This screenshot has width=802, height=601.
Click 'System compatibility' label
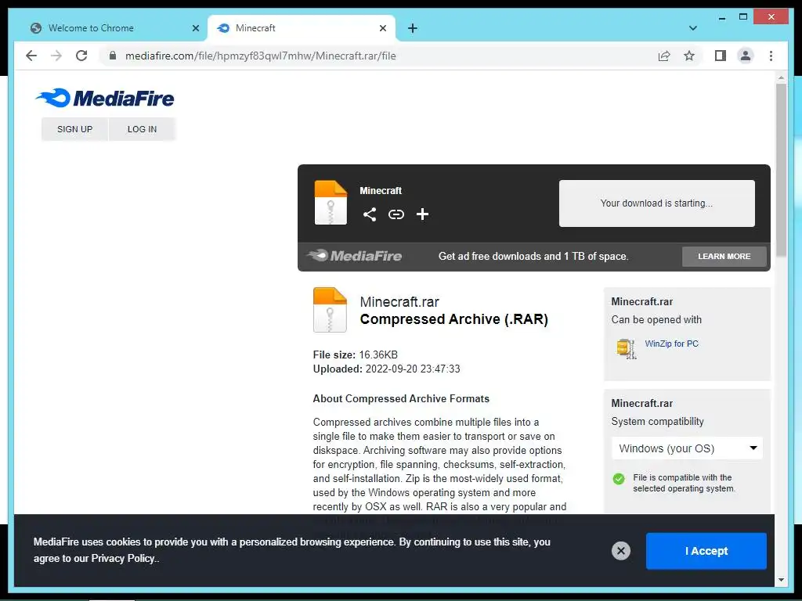[x=657, y=422]
